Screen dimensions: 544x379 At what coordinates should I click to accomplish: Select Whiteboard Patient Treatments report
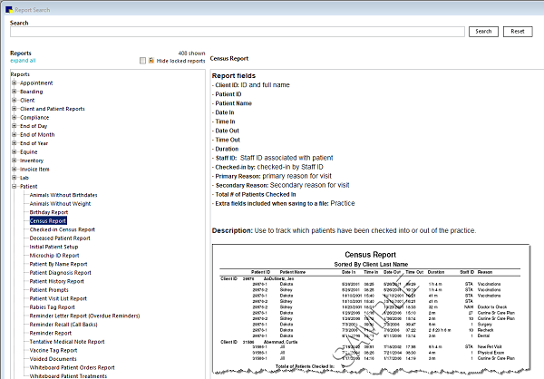68,376
